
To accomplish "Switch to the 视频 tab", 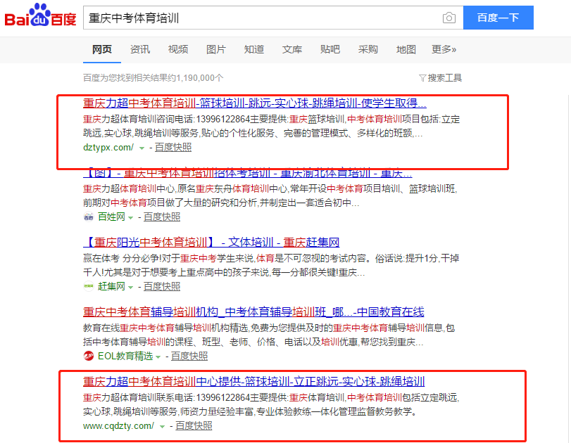I will pos(178,49).
